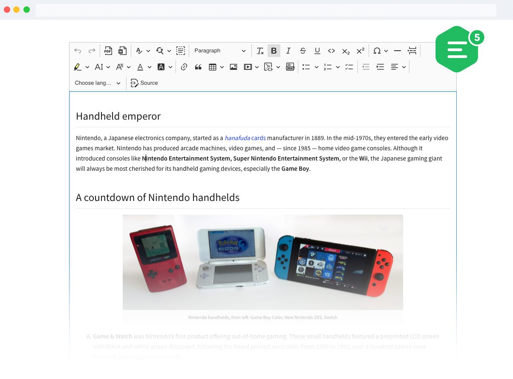Viewport: 513px width, 379px height.
Task: Open the text alignment dropdown
Action: 398,67
